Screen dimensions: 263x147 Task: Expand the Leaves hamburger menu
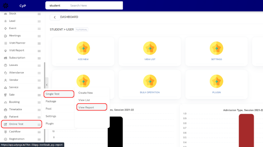click(39, 65)
